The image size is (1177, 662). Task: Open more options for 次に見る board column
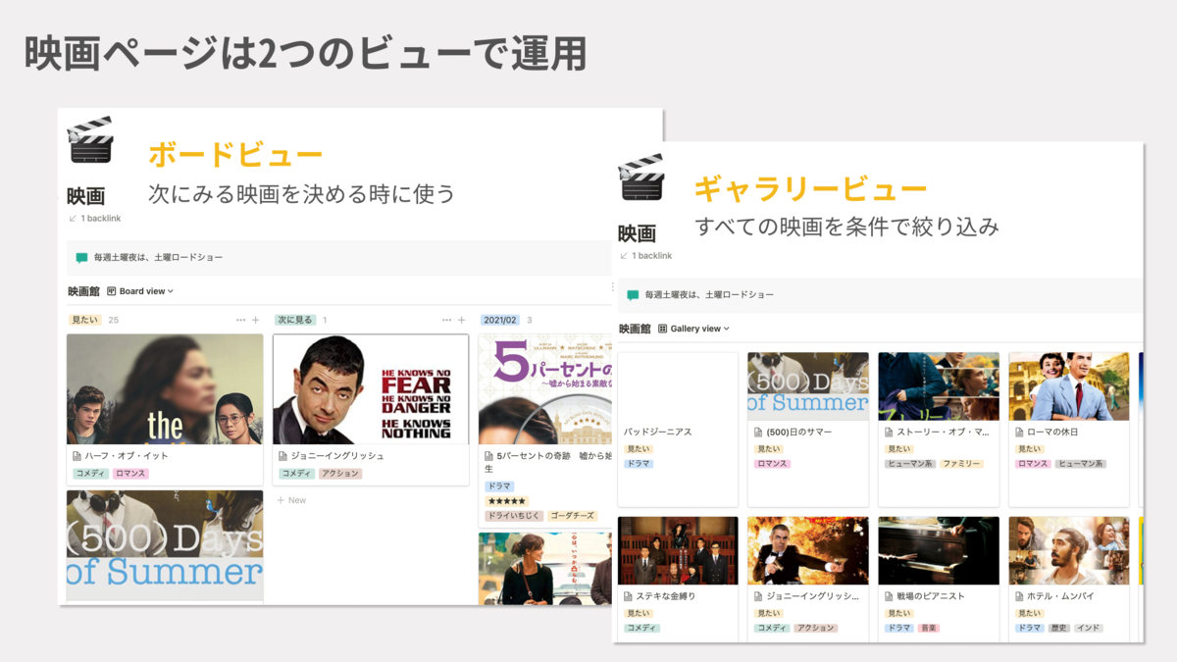(446, 320)
